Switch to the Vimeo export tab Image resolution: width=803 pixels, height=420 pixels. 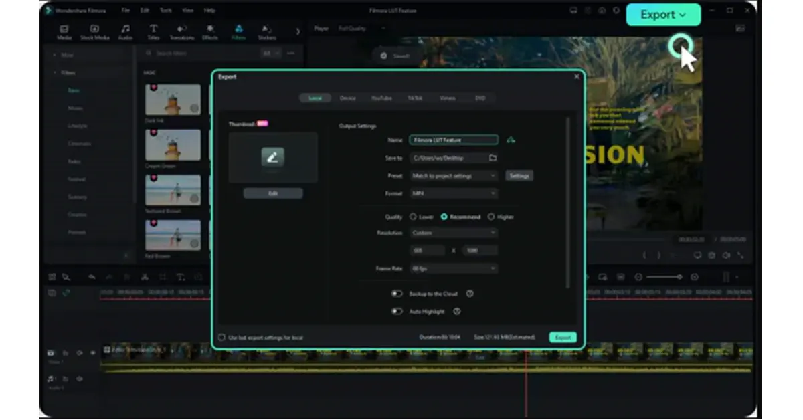pos(447,98)
